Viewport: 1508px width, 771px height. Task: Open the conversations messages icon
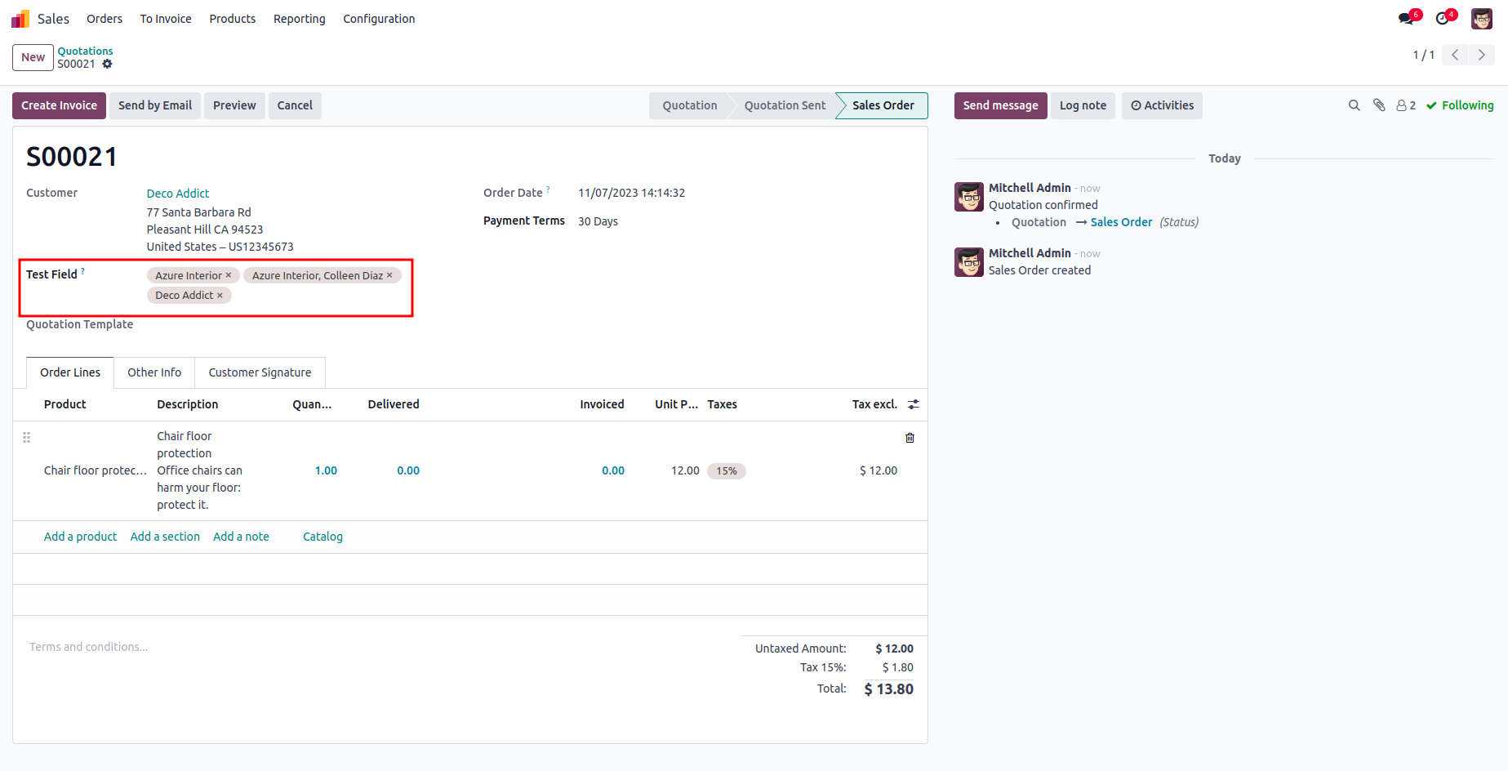click(1406, 19)
